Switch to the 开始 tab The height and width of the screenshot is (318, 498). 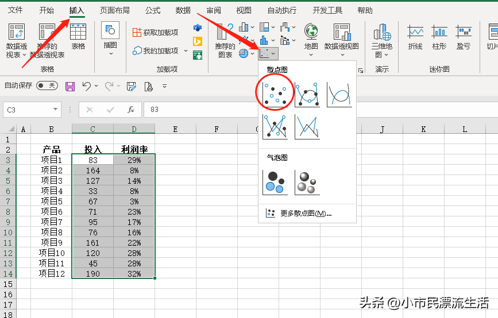pyautogui.click(x=47, y=10)
